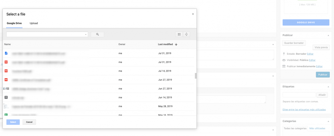This screenshot has width=334, height=136.
Task: Switch to grid view icon
Action: [179, 34]
